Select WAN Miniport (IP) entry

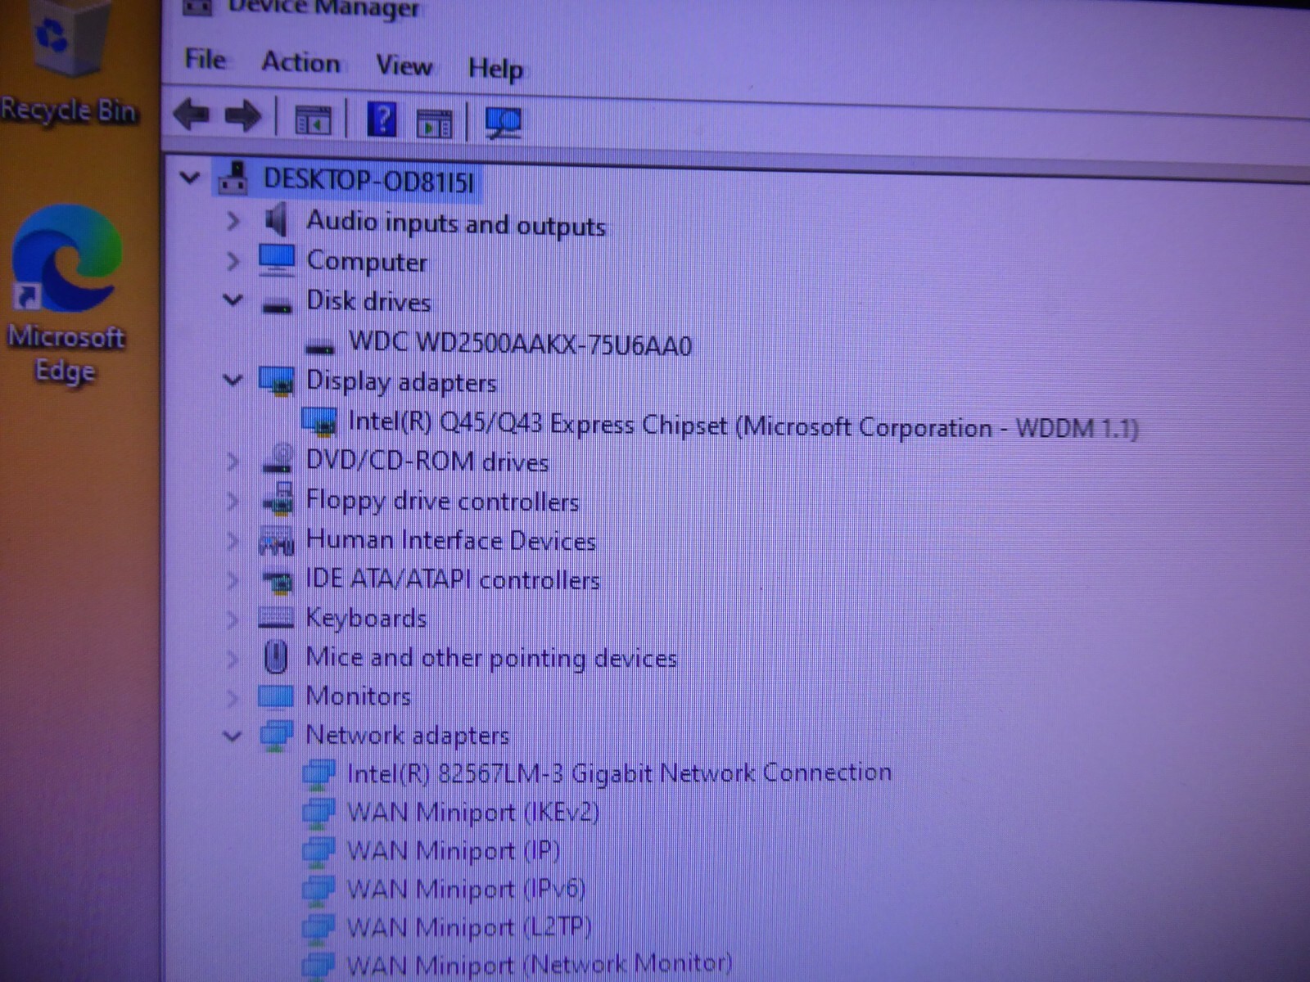(454, 850)
